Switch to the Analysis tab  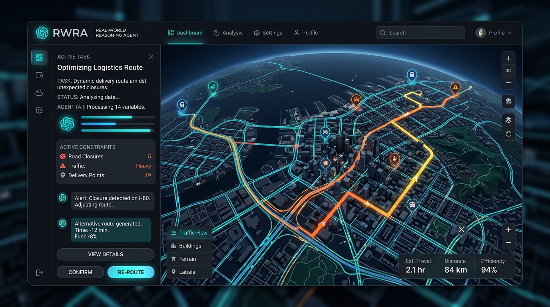click(228, 33)
